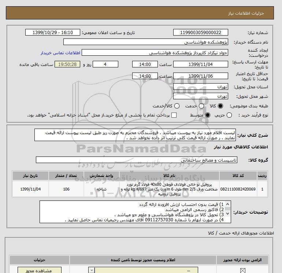Screen dimensions: 282x273
Task: Click the row number 1 cell
Action: point(262,189)
